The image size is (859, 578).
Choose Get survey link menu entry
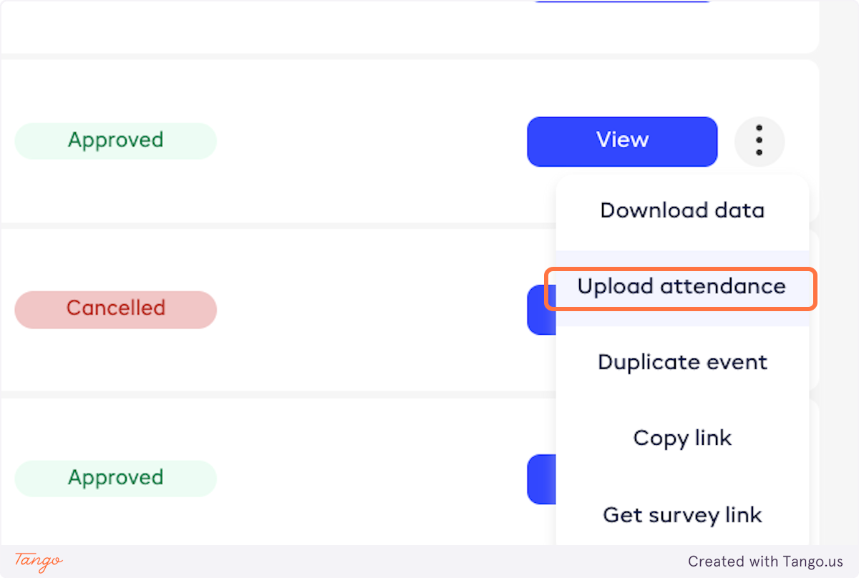click(682, 515)
